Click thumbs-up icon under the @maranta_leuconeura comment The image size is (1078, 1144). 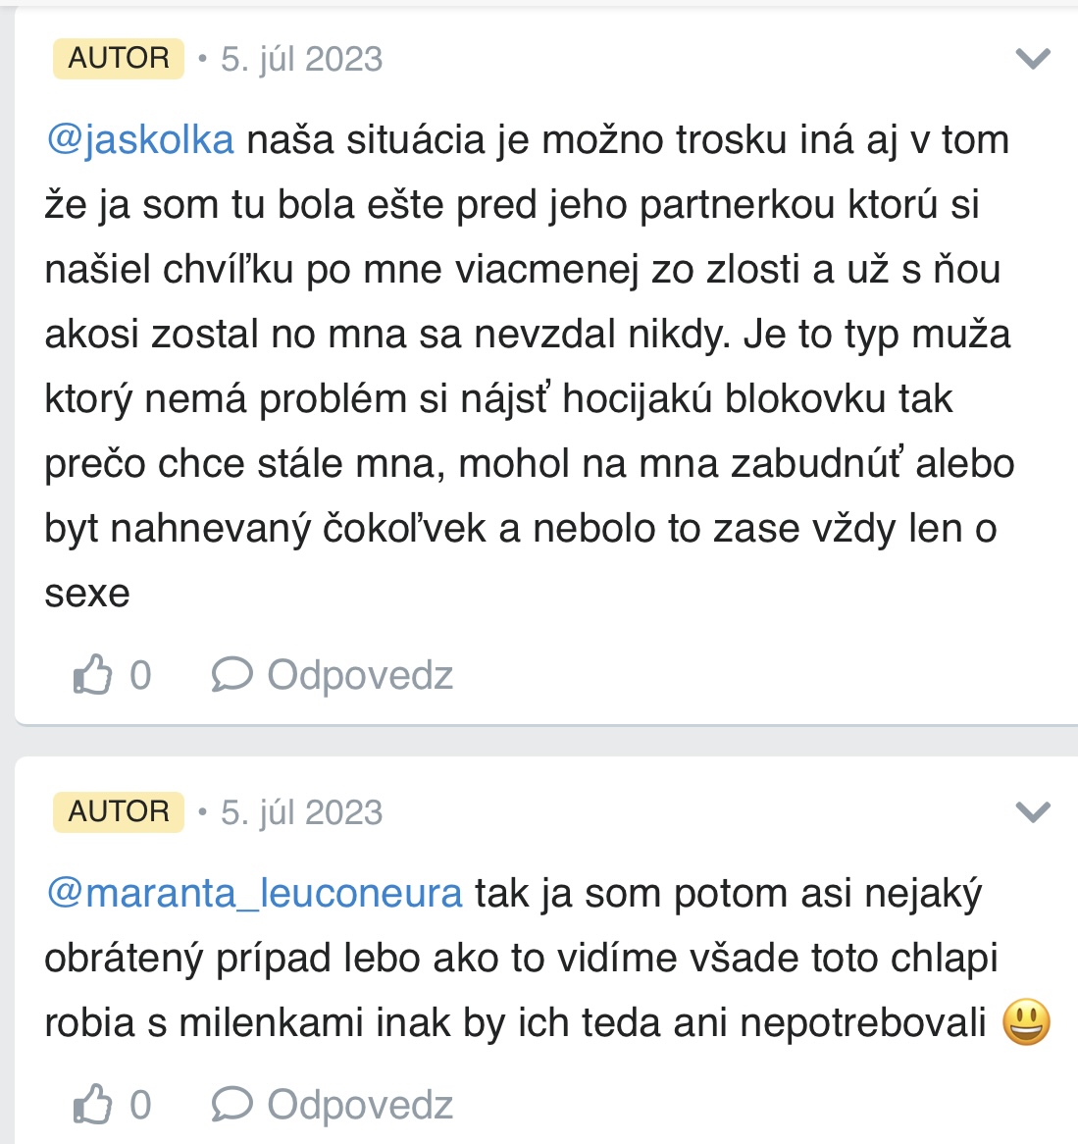coord(92,1105)
